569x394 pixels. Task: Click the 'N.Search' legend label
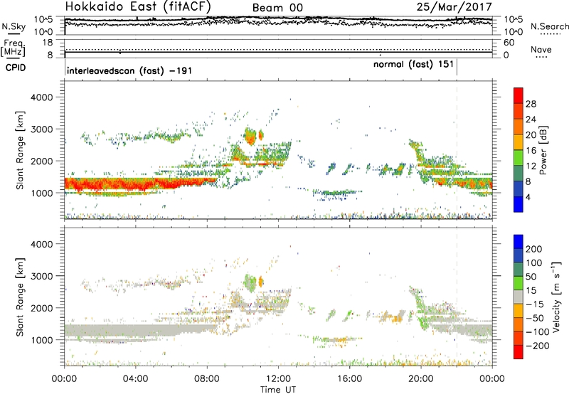(549, 26)
